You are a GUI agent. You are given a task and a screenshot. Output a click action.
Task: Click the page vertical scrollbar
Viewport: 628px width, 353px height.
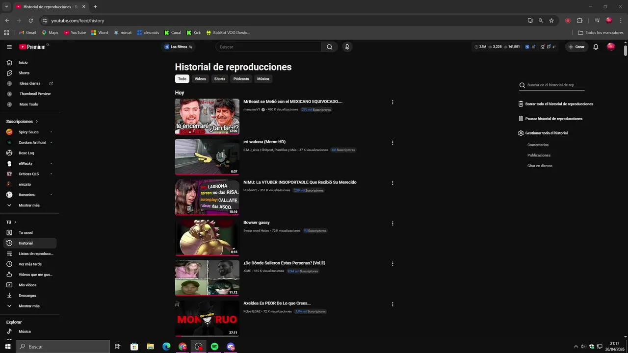point(626,51)
